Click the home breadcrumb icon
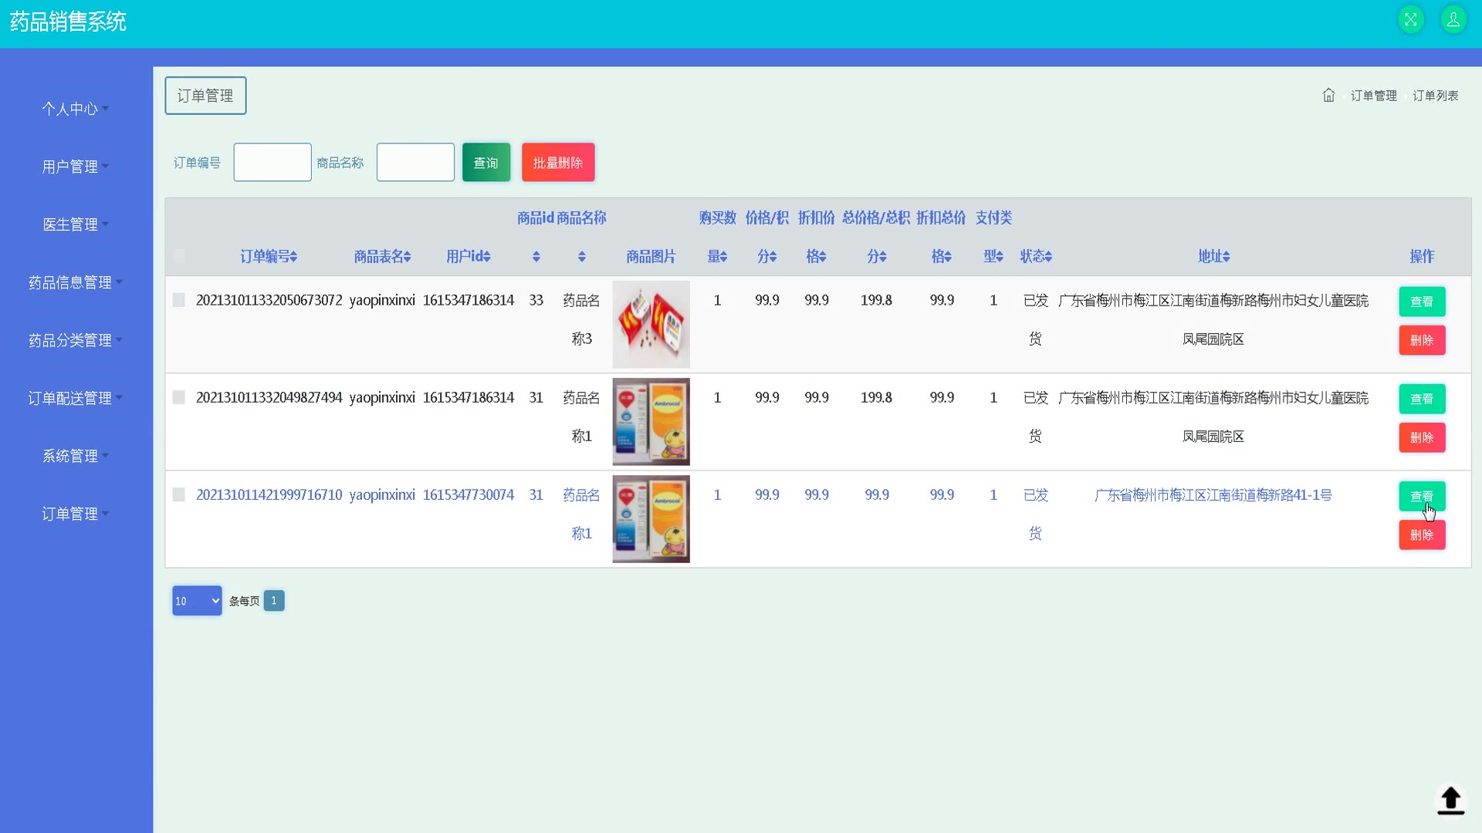Image resolution: width=1482 pixels, height=833 pixels. 1328,96
